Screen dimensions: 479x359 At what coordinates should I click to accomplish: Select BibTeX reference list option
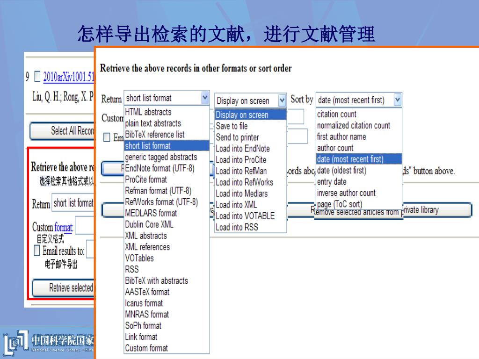[x=167, y=135]
